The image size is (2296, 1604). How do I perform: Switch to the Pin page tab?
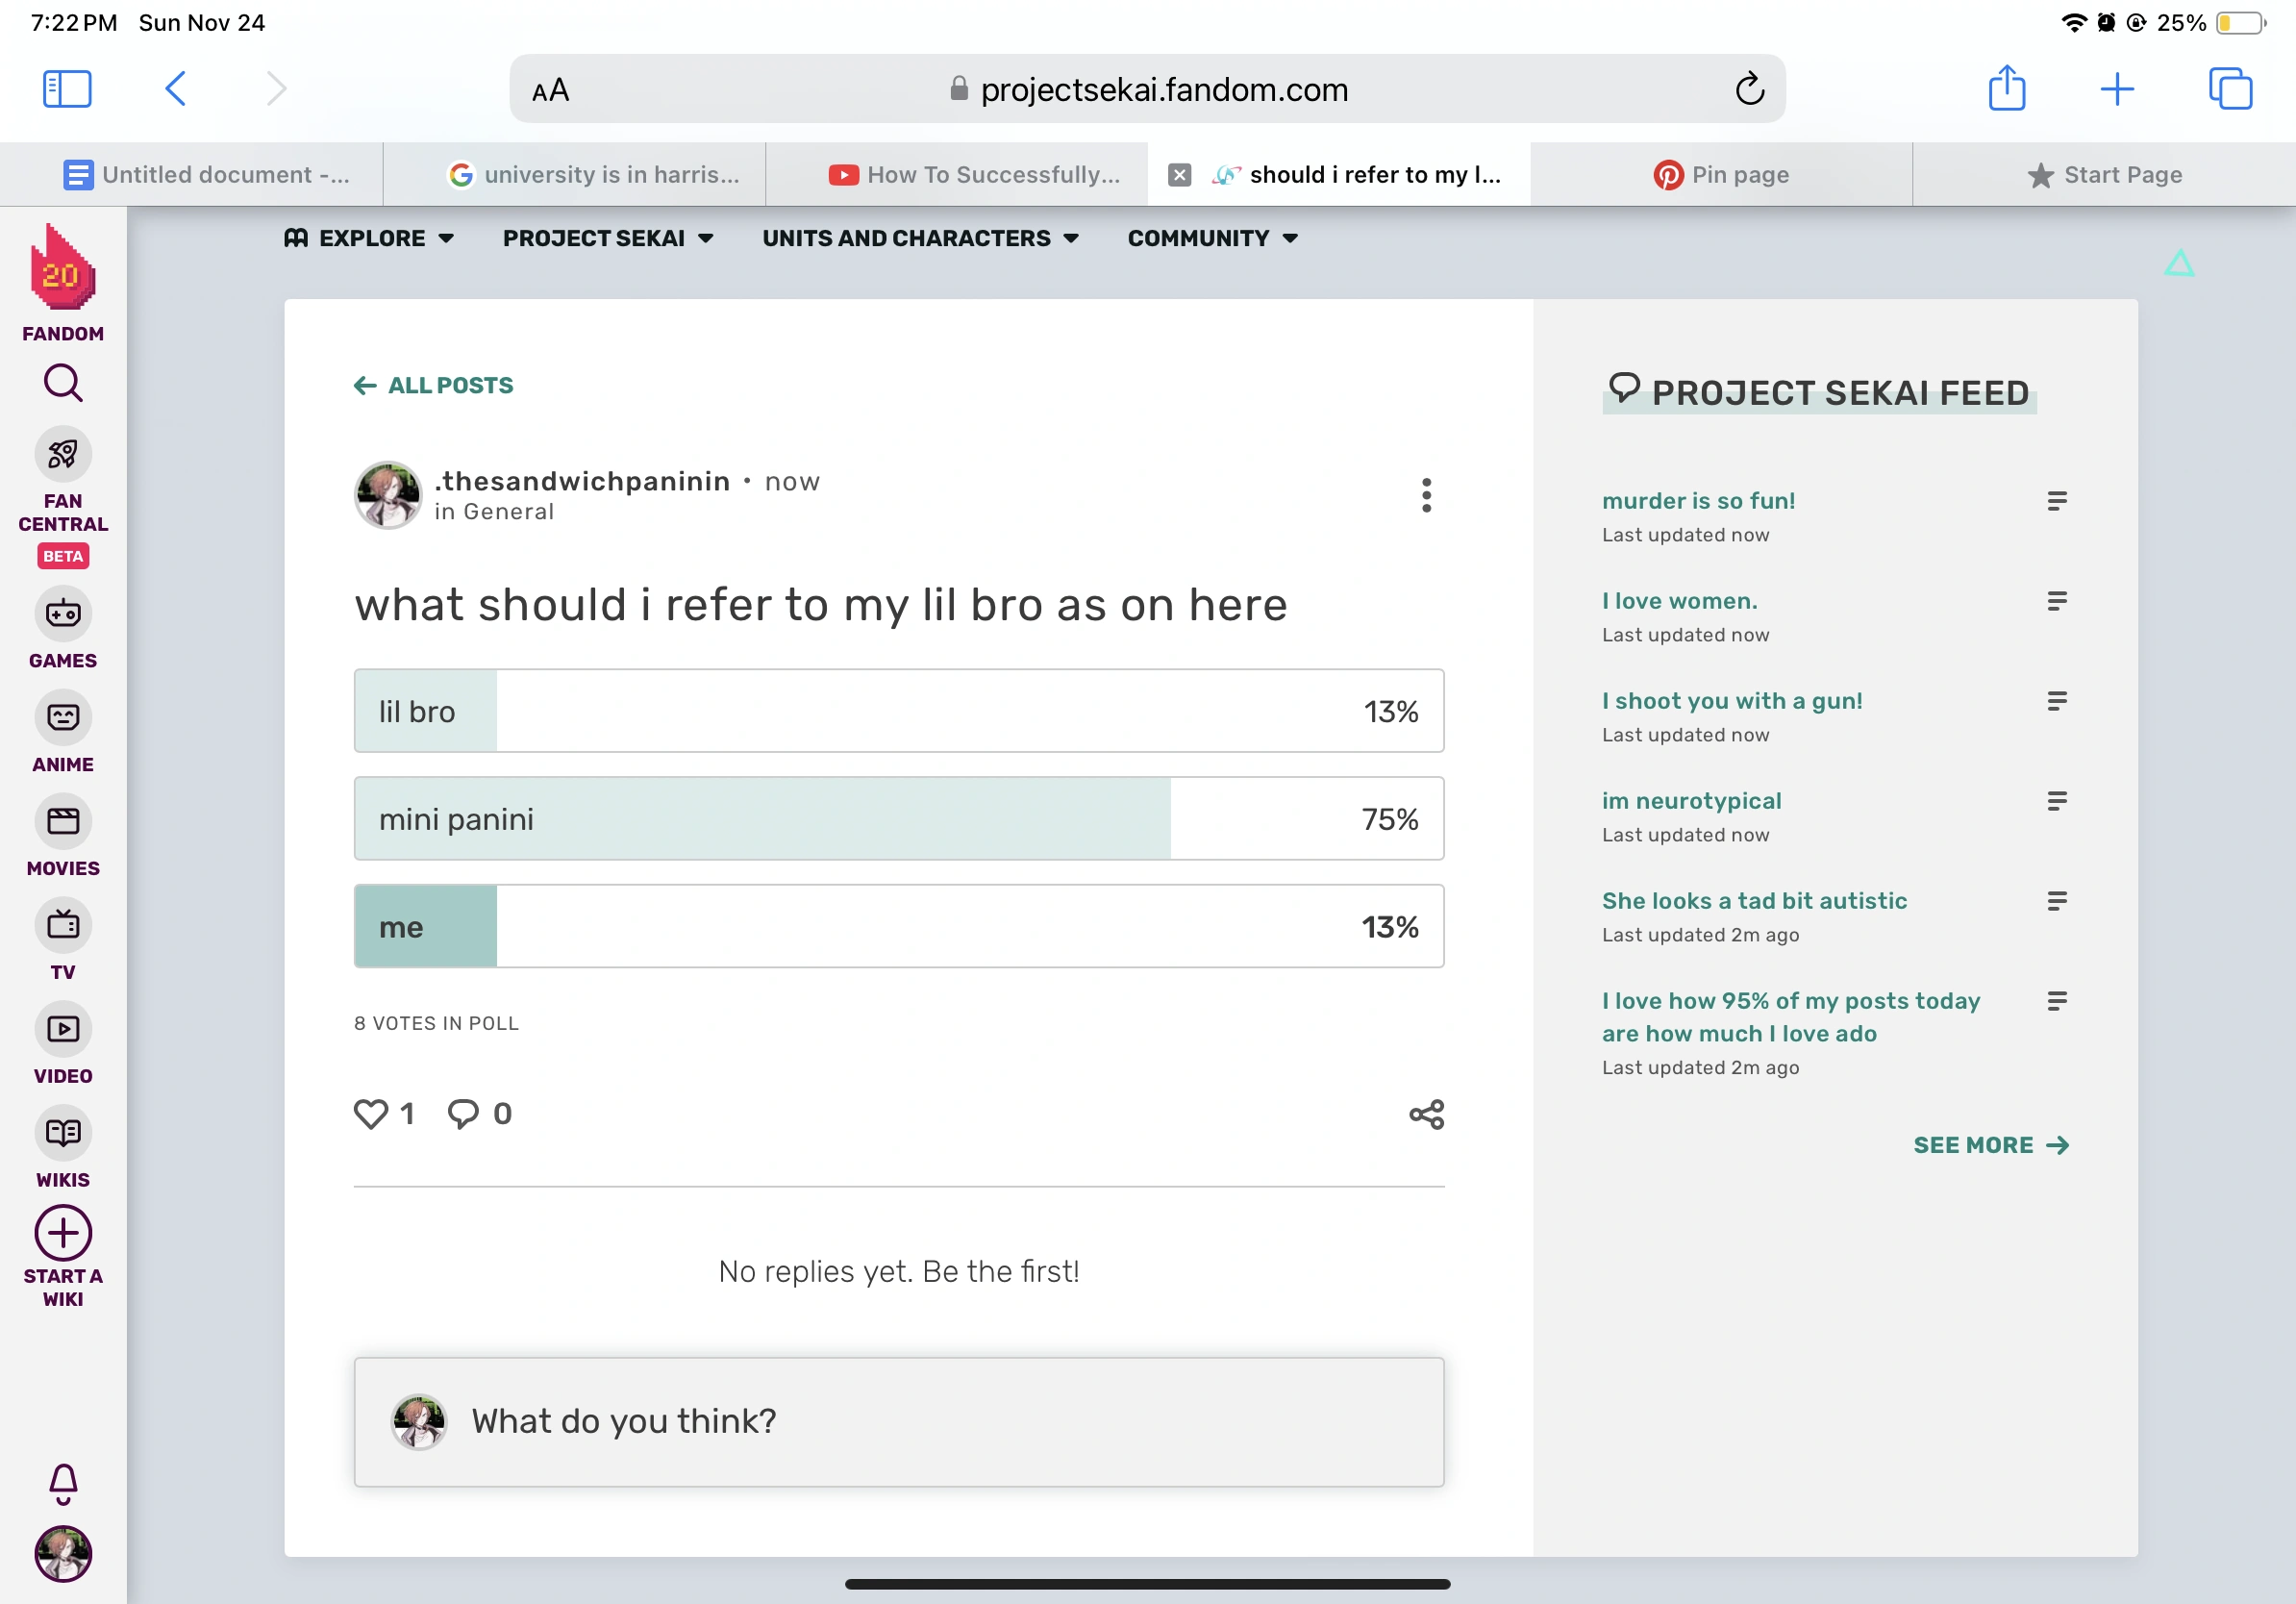(1720, 175)
